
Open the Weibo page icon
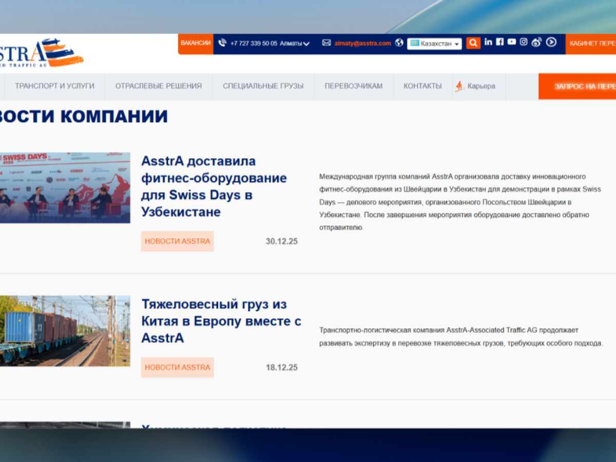tap(536, 42)
